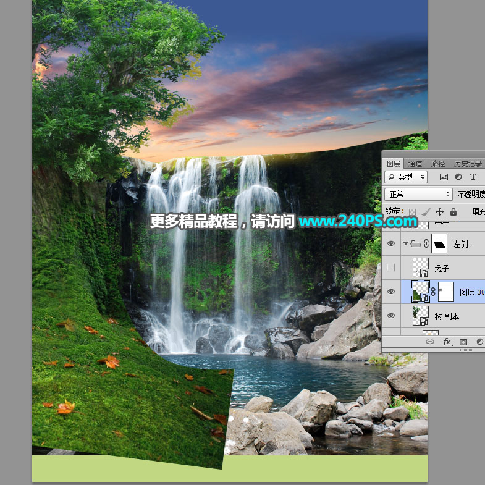Viewport: 485px width, 485px height.
Task: Click the 图层 30 mask link icon
Action: tap(433, 292)
